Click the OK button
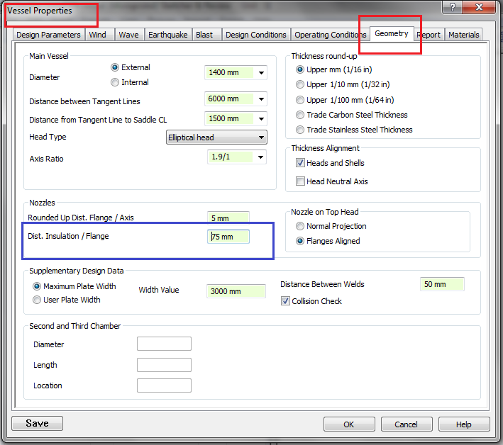The height and width of the screenshot is (445, 503). coord(349,424)
